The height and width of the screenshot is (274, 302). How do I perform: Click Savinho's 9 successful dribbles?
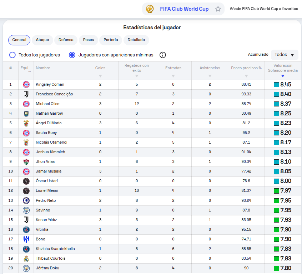click(137, 210)
